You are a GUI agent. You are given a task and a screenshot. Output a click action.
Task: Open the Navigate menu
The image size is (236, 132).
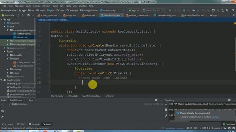click(19, 6)
